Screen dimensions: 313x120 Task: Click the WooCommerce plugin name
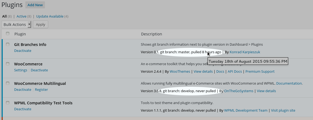[28, 64]
